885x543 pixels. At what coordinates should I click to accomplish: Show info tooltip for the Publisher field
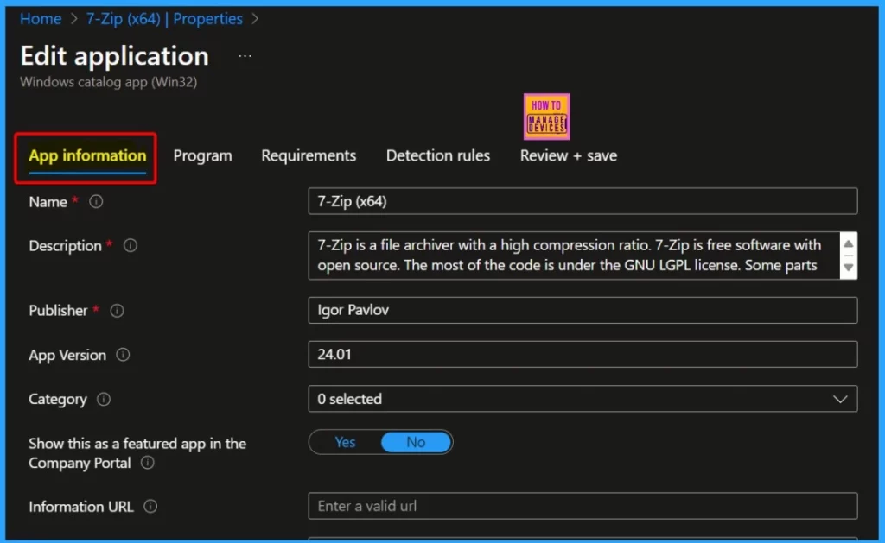coord(117,311)
